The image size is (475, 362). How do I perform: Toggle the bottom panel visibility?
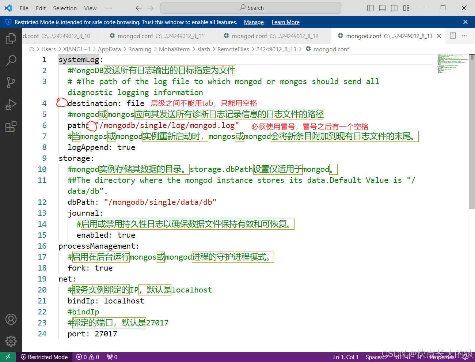(x=382, y=8)
